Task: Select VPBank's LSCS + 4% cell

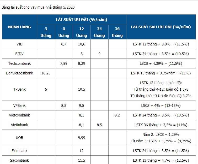Action: (161, 106)
